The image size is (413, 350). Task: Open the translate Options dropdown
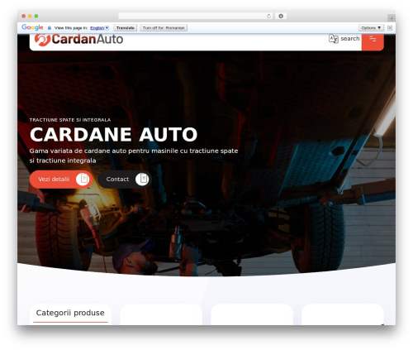[x=371, y=28]
